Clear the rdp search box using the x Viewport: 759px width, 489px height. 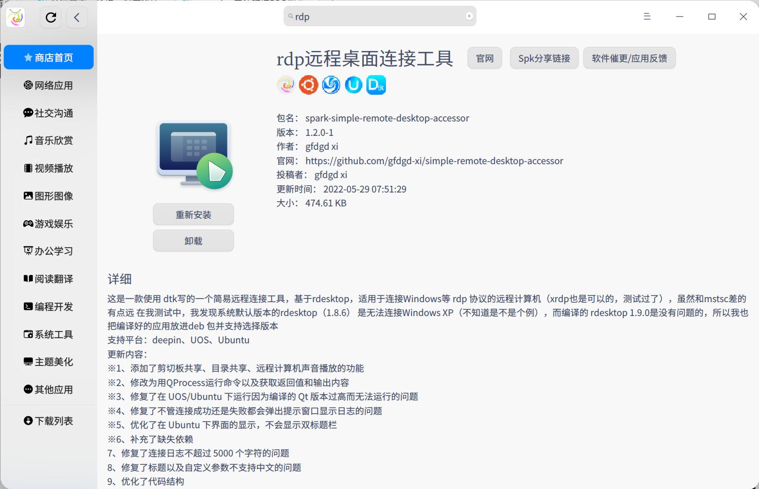pyautogui.click(x=469, y=16)
